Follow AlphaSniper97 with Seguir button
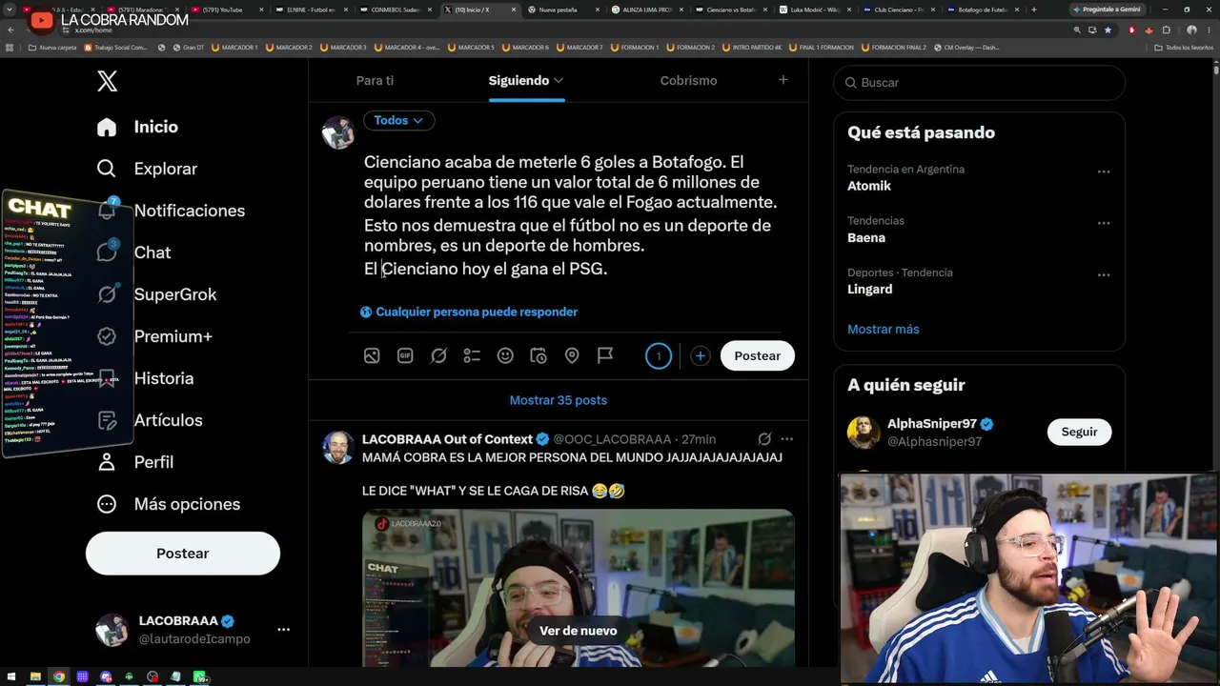 pyautogui.click(x=1080, y=432)
